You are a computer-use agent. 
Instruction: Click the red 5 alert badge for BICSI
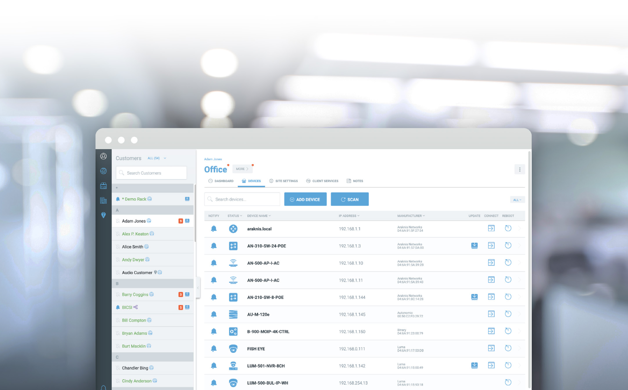[x=180, y=307]
